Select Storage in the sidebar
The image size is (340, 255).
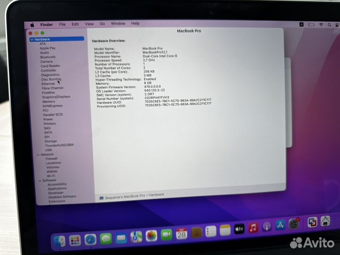tap(51, 141)
